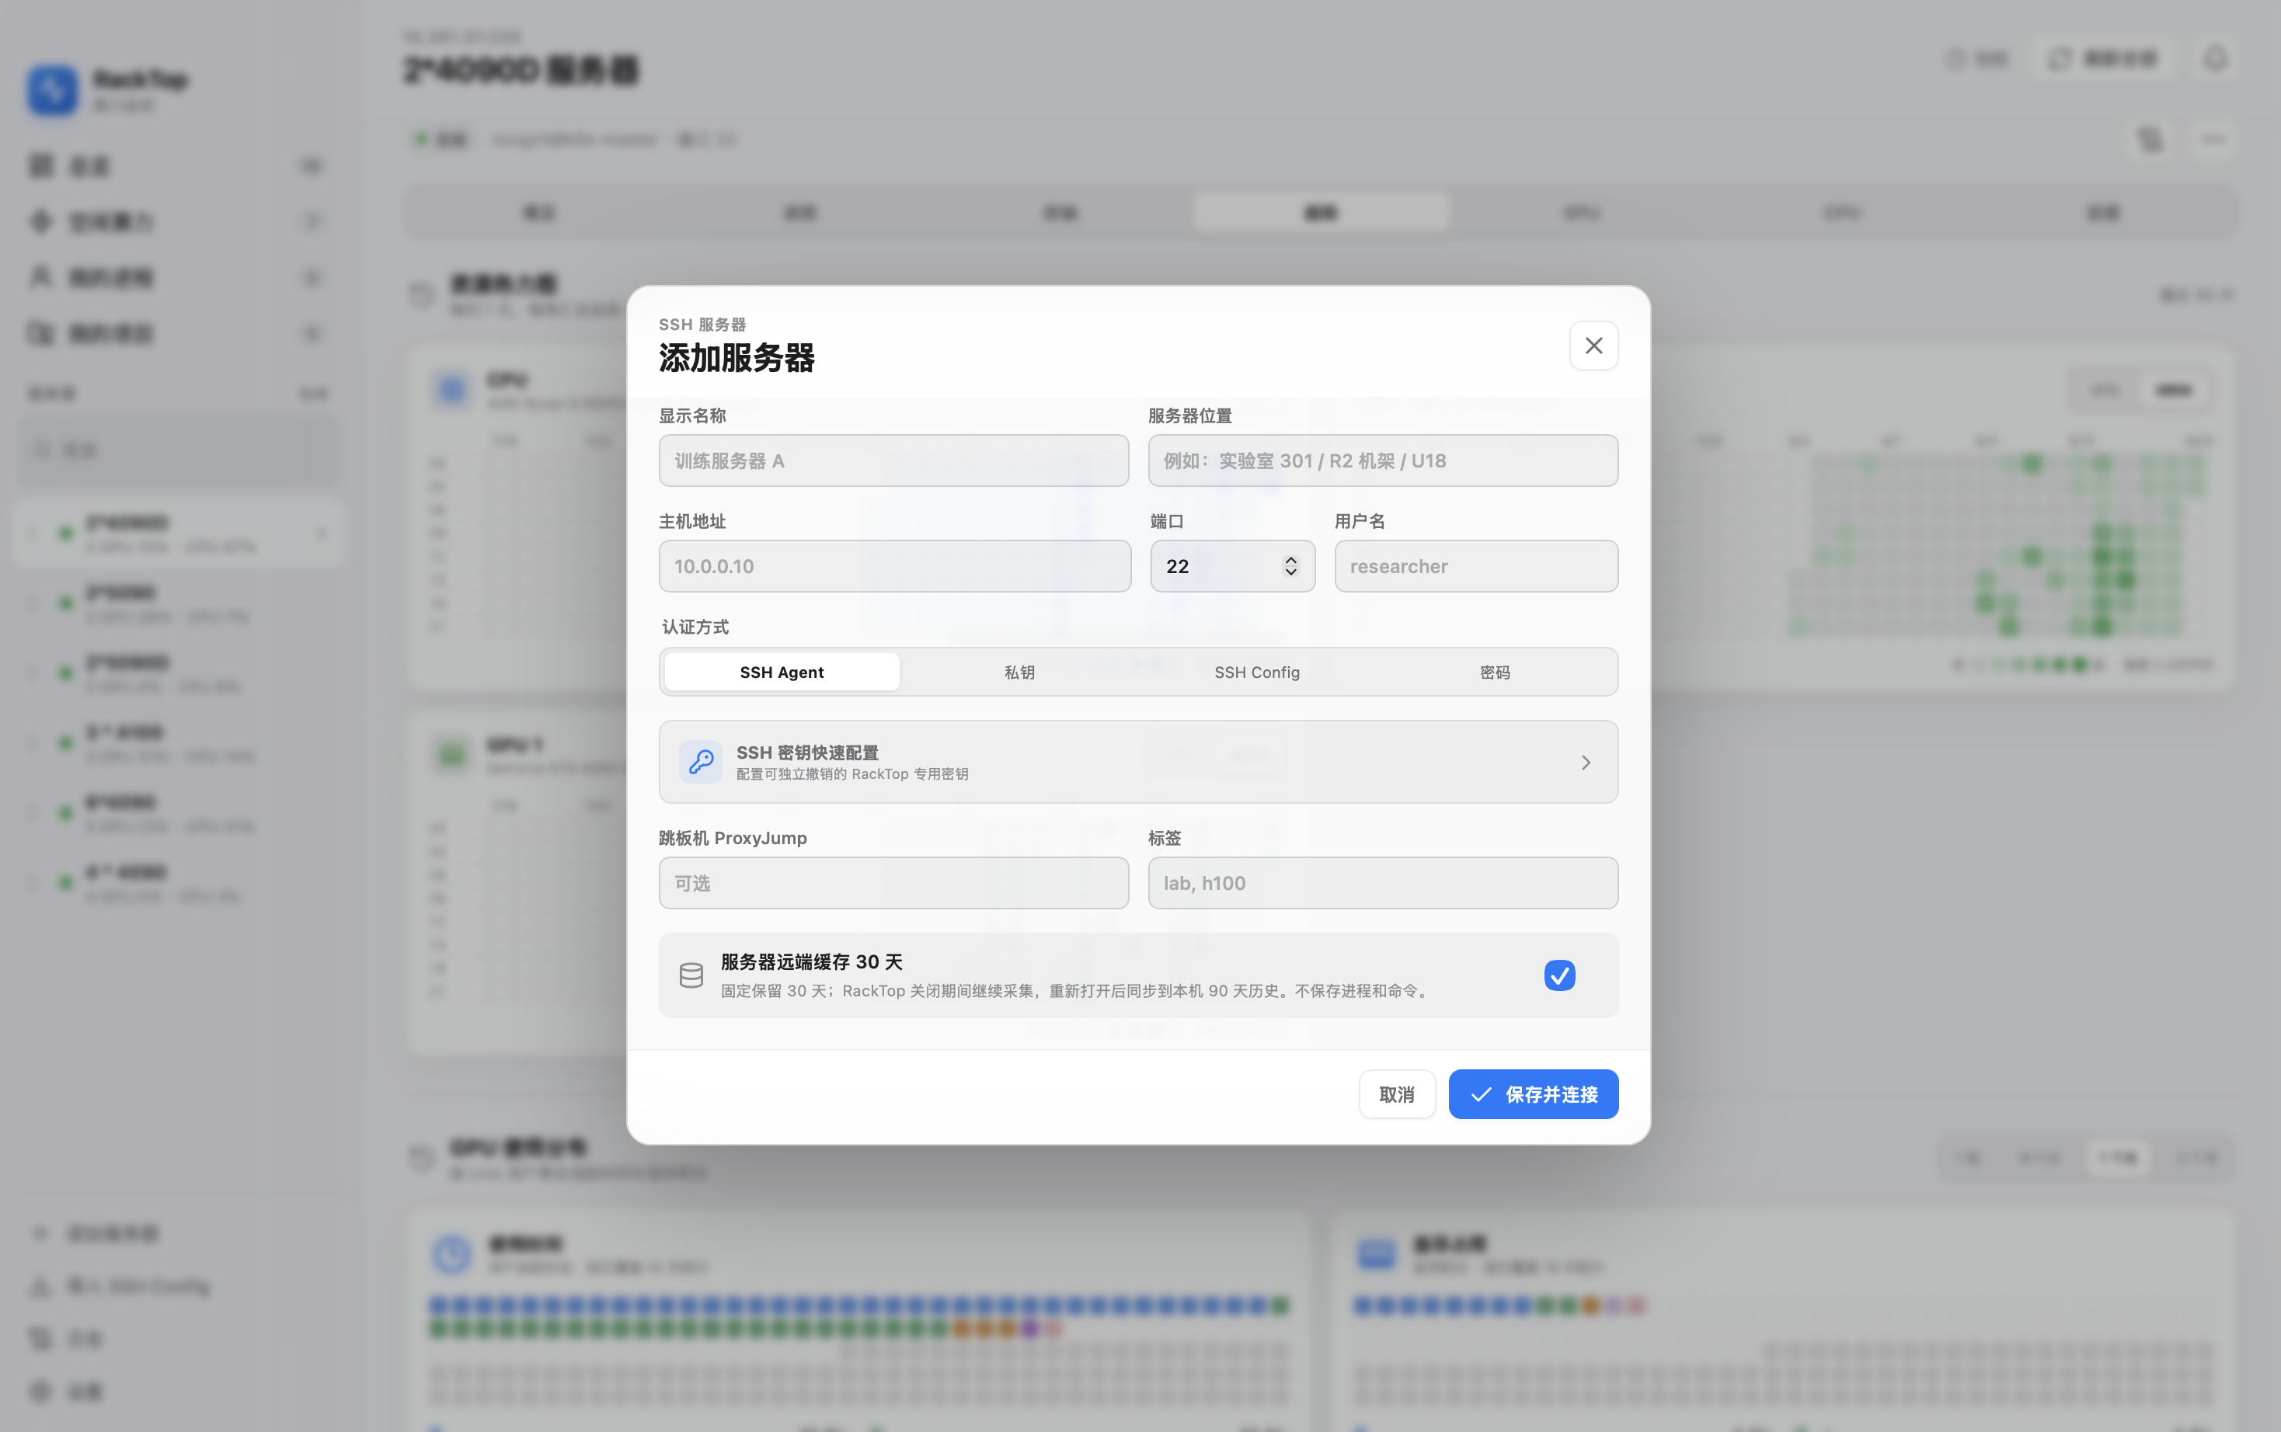The width and height of the screenshot is (2281, 1432).
Task: Click the 端口 stepper arrows
Action: click(1290, 565)
